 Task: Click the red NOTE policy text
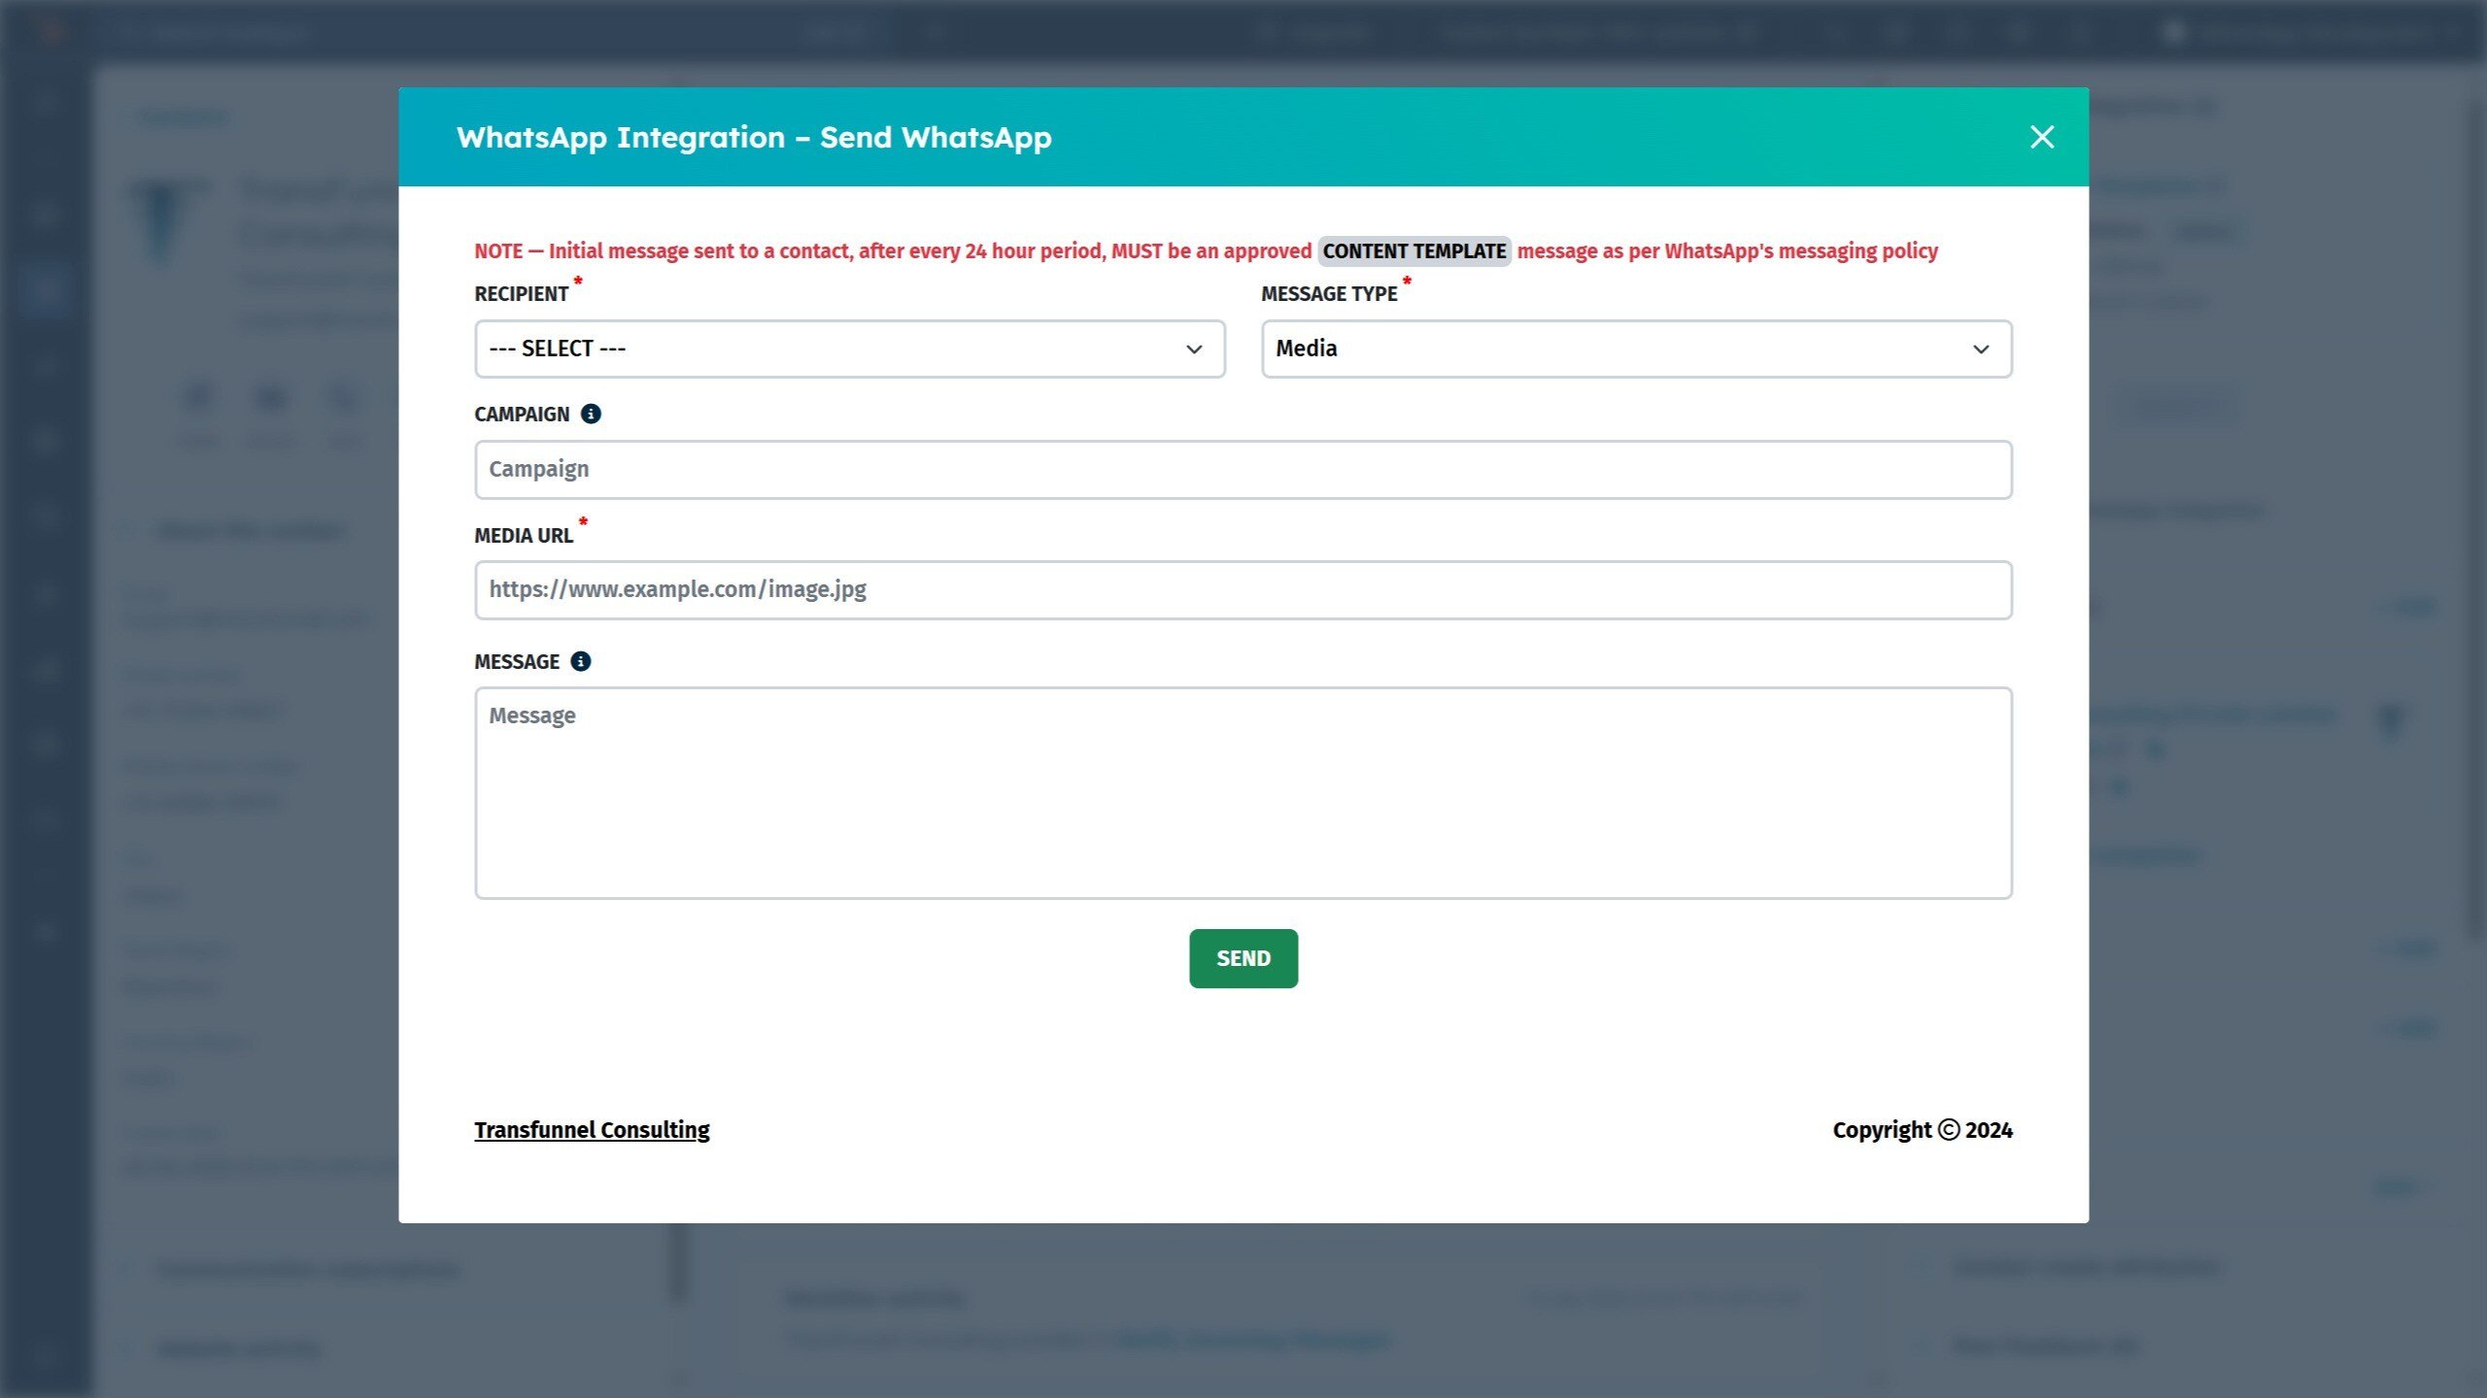(x=892, y=251)
